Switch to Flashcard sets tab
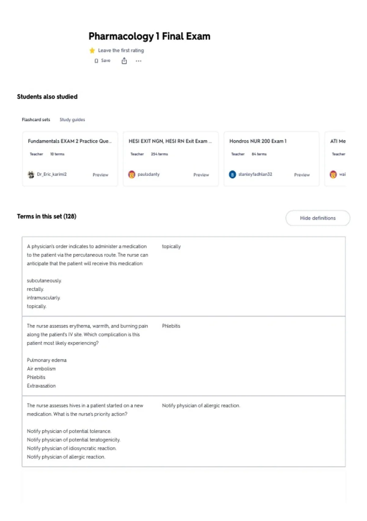The height and width of the screenshot is (521, 367). (x=36, y=120)
